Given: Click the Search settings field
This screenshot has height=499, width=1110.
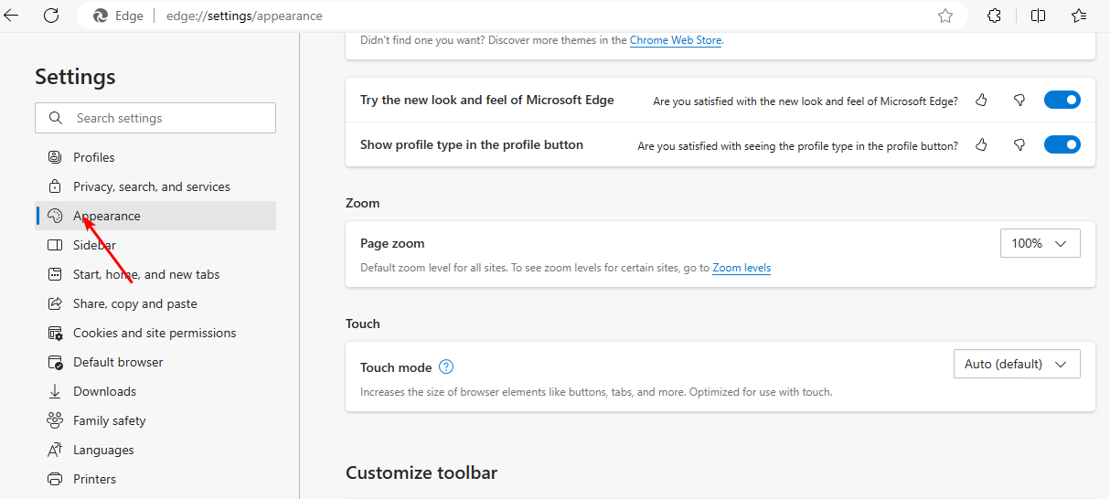Looking at the screenshot, I should [x=155, y=118].
